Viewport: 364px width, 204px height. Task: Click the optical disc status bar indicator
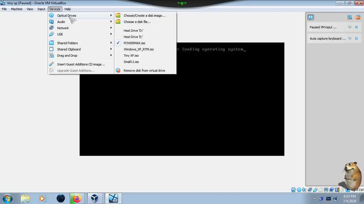[299, 190]
